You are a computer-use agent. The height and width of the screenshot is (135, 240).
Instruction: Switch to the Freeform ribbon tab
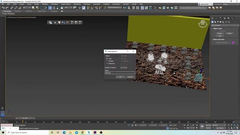click(x=18, y=11)
